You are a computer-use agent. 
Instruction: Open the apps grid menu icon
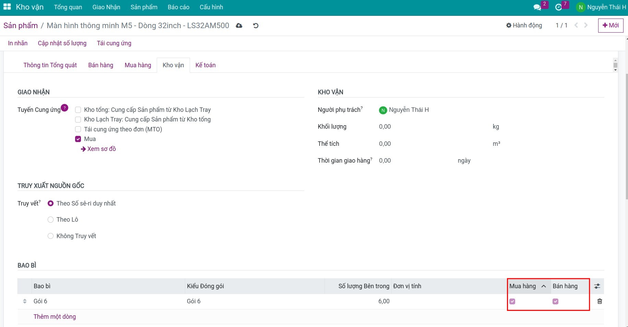(x=7, y=7)
